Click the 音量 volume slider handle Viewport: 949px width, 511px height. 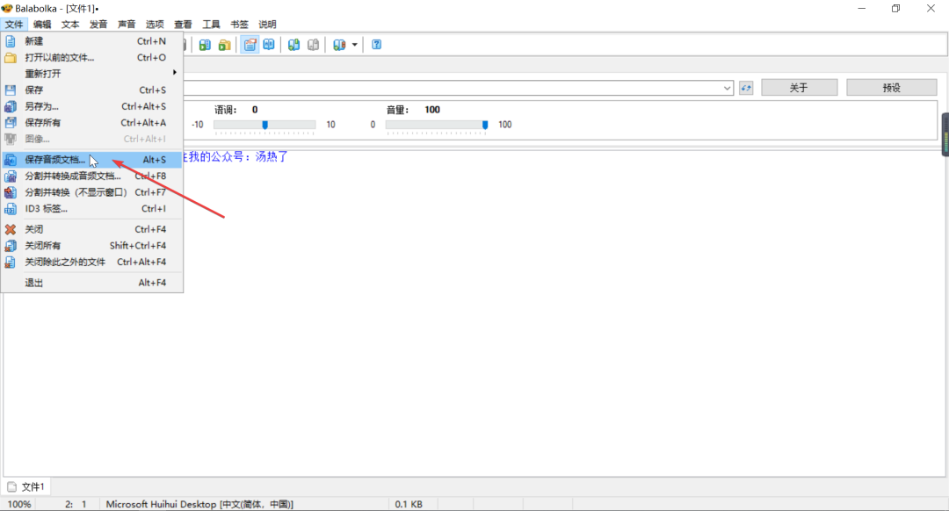pyautogui.click(x=485, y=125)
